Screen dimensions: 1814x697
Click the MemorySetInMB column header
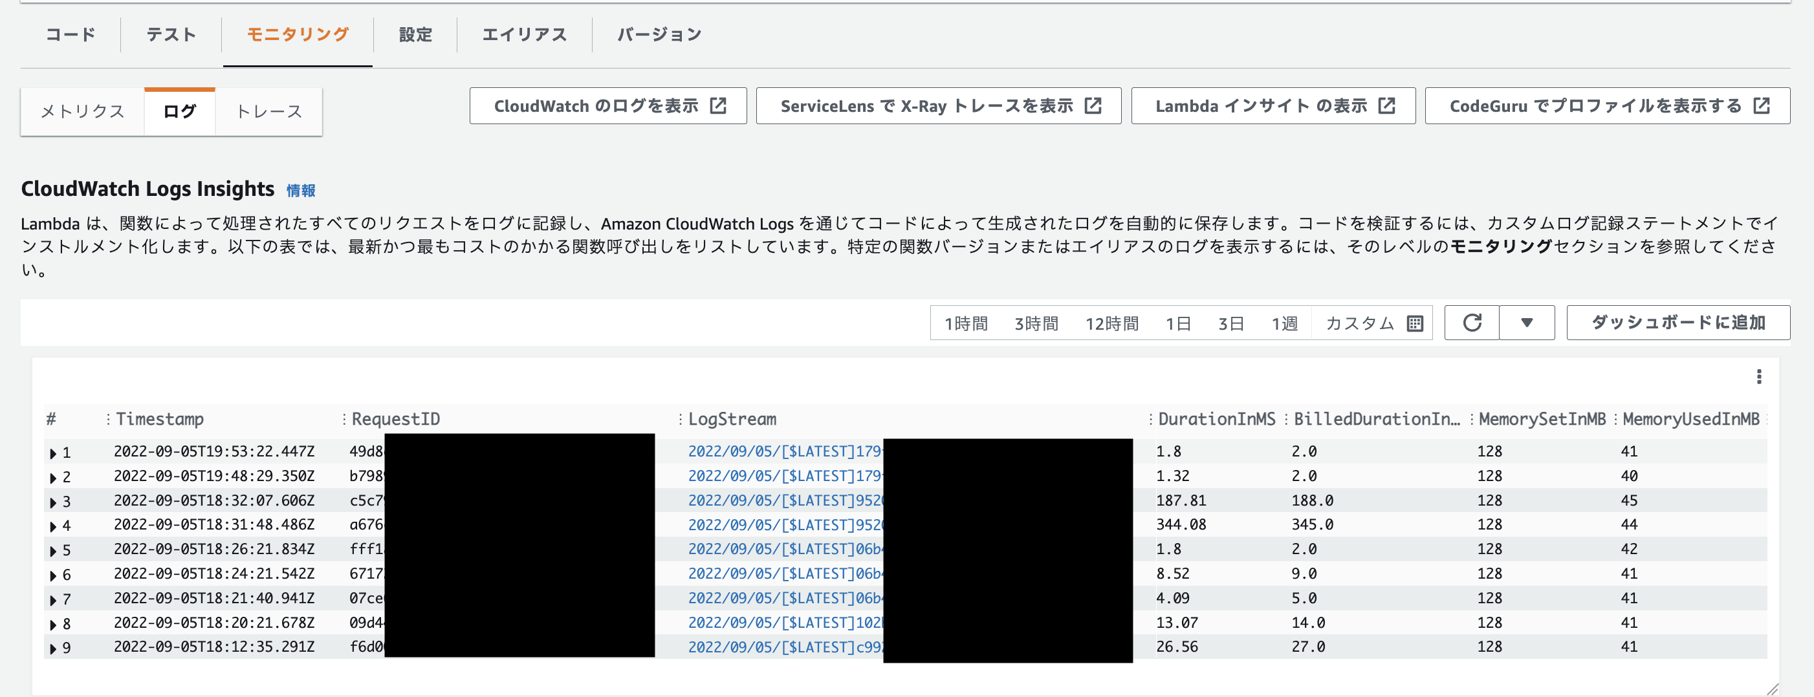tap(1542, 420)
